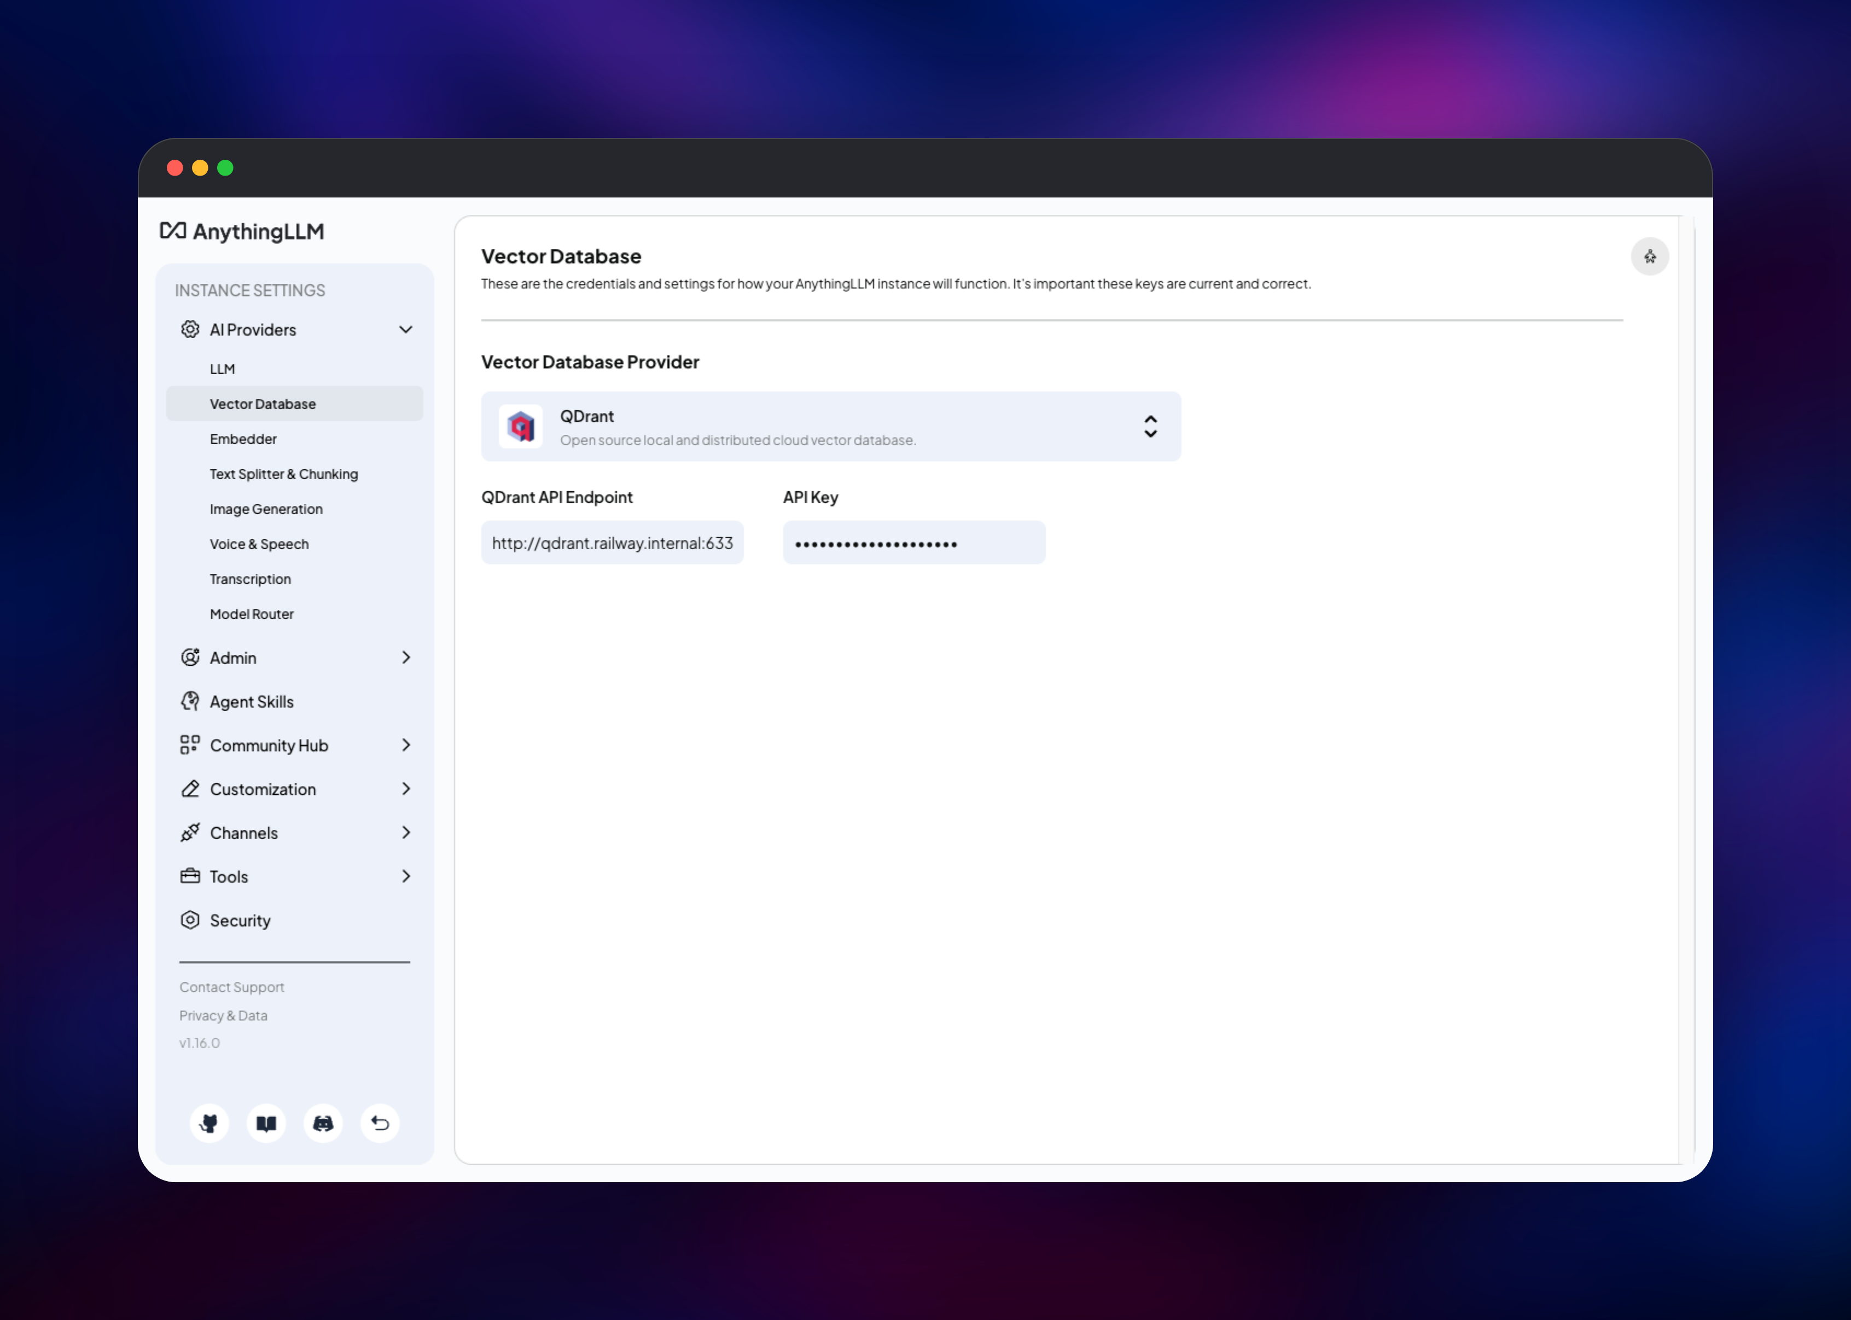This screenshot has width=1851, height=1320.
Task: Collapse the AI Providers section chevron
Action: click(405, 330)
